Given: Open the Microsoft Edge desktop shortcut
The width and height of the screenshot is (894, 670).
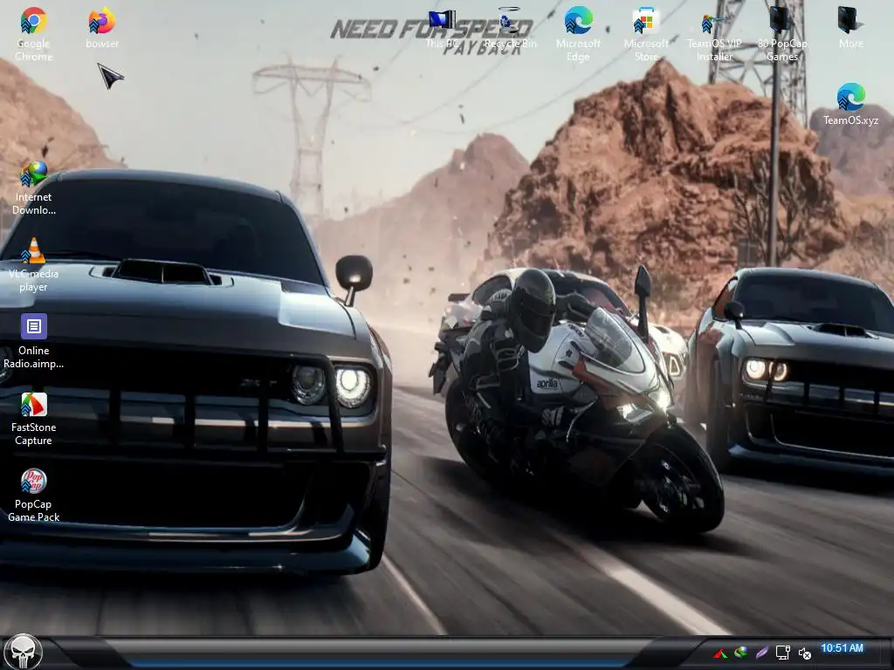Looking at the screenshot, I should point(578,33).
